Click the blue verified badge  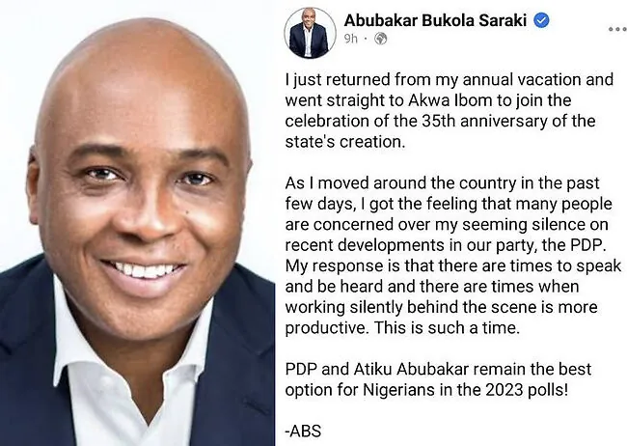point(541,20)
